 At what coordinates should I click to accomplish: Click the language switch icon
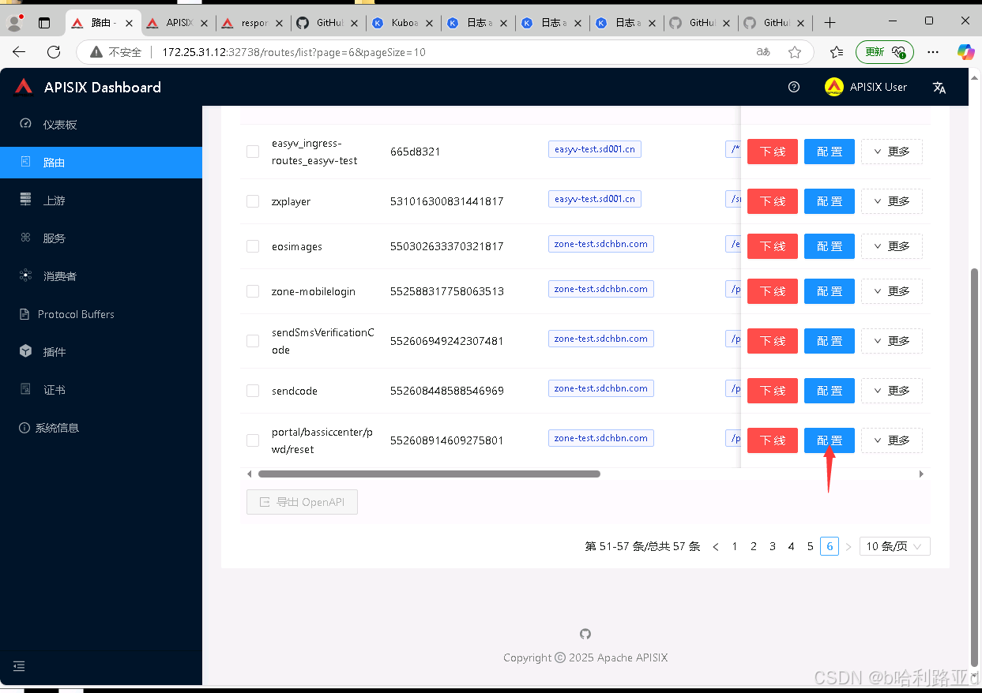tap(939, 88)
